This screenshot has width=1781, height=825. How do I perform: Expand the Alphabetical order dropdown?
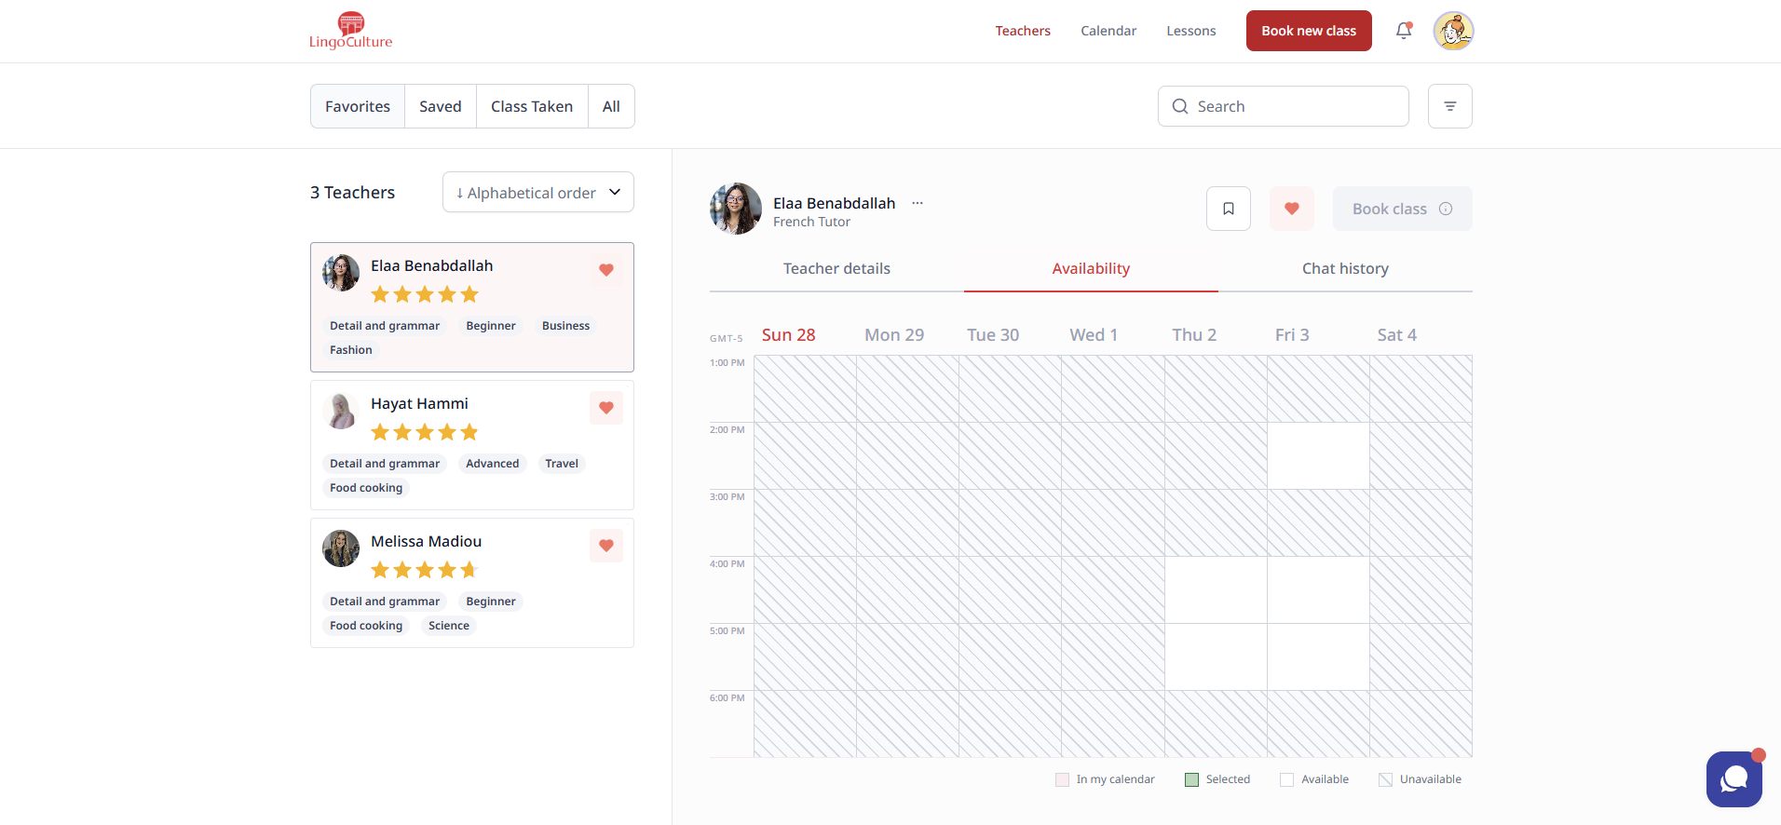tap(538, 193)
